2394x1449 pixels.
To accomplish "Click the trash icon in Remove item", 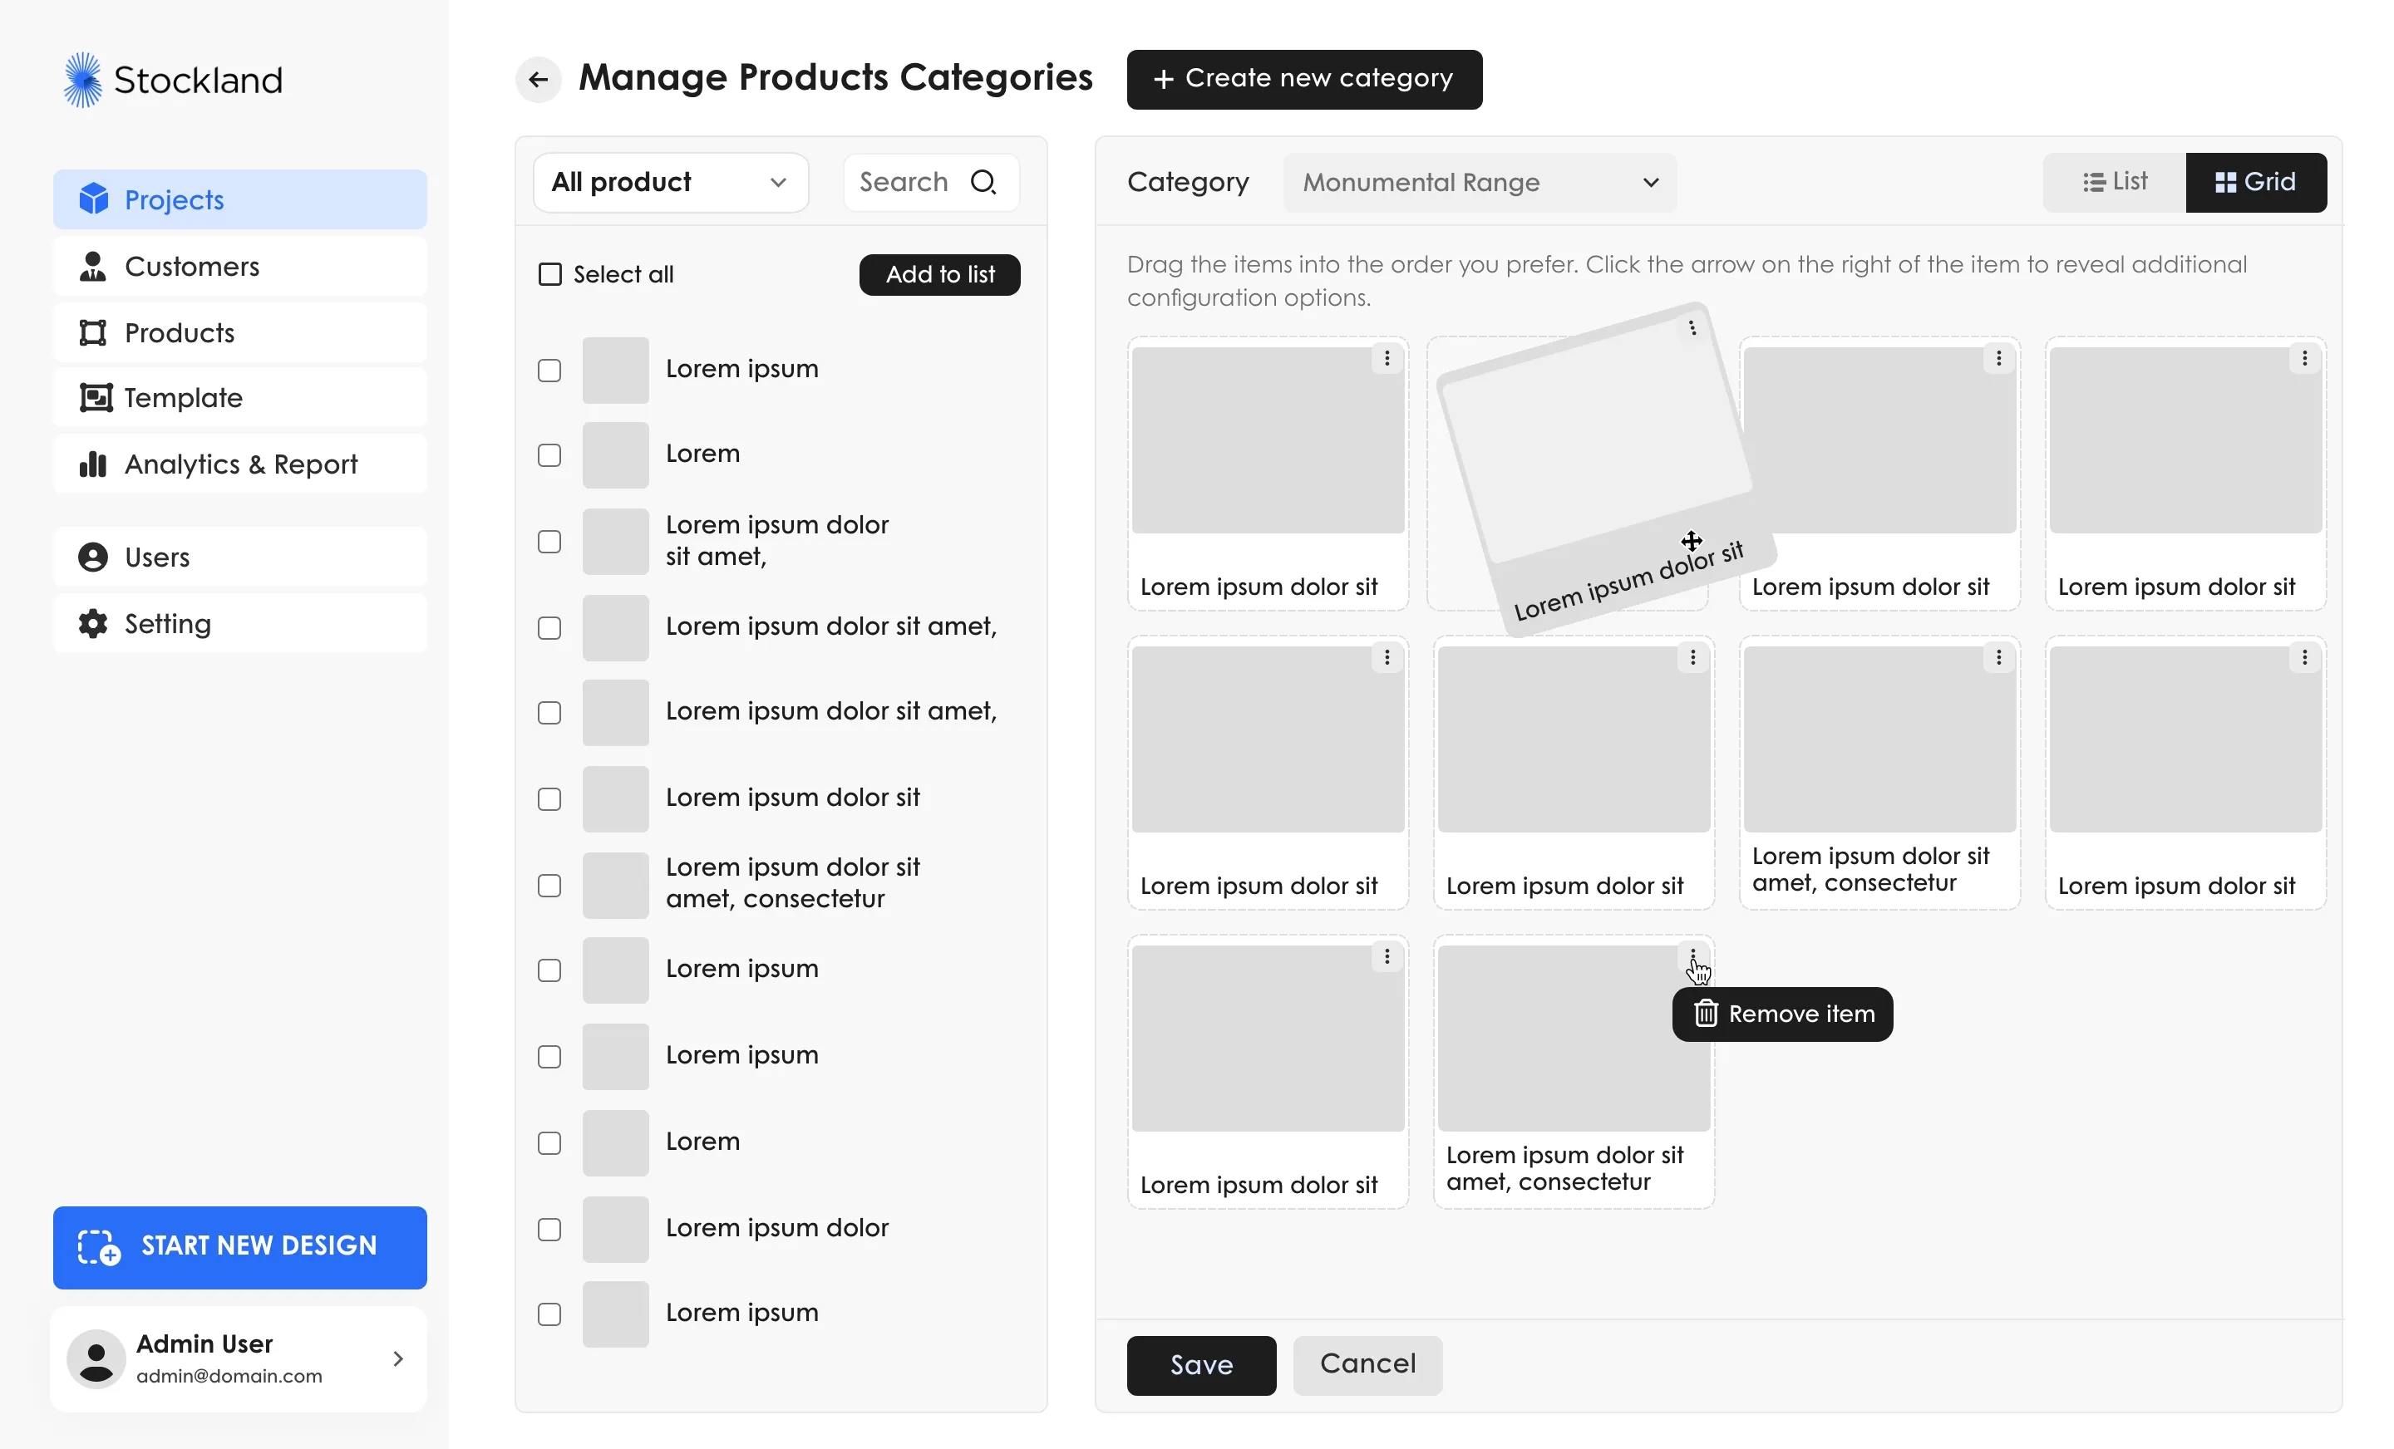I will (1706, 1014).
